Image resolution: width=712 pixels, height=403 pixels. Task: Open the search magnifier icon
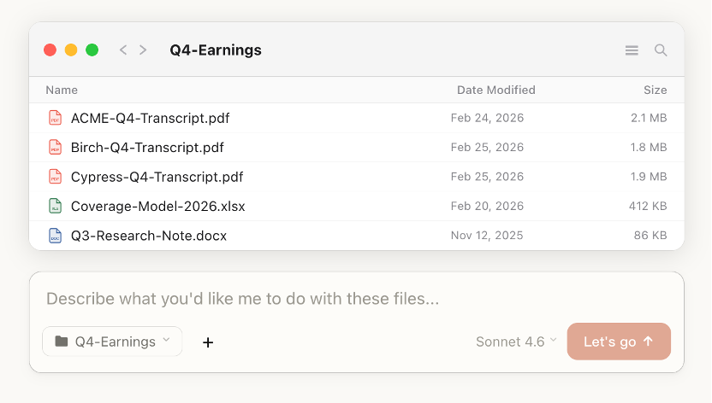pyautogui.click(x=661, y=50)
